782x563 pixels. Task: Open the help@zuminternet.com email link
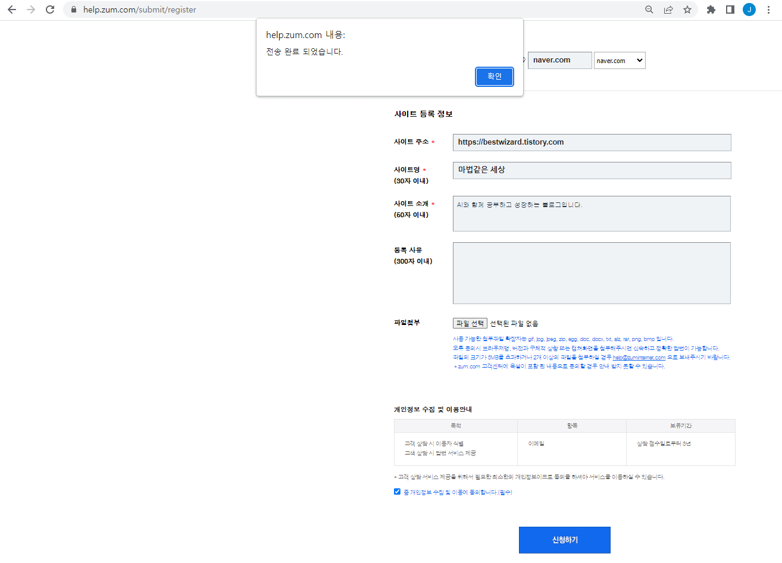click(x=639, y=356)
